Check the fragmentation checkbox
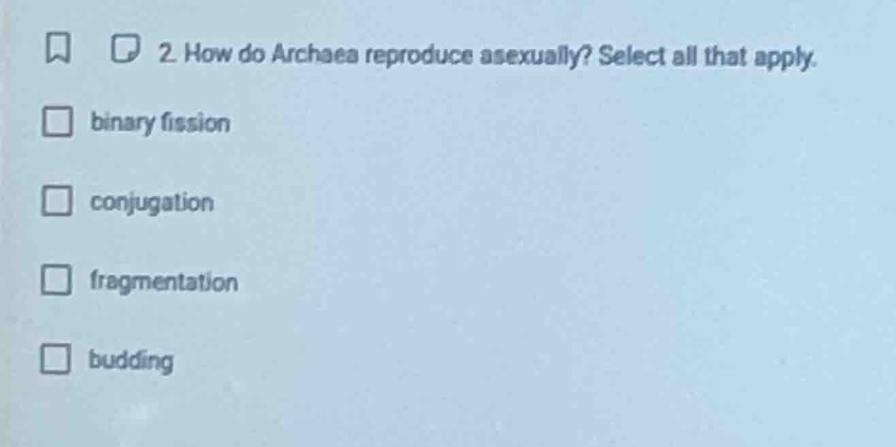896x447 pixels. 57,280
